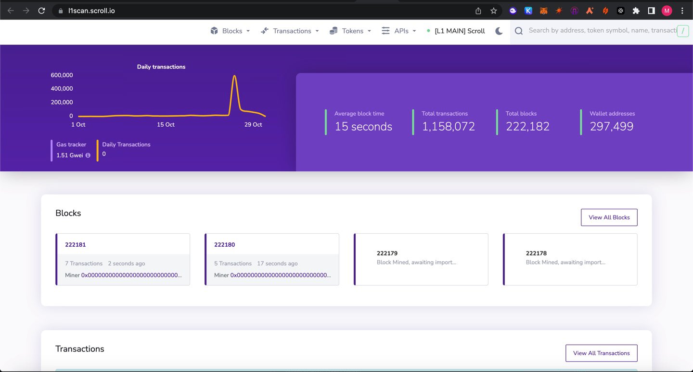Click the site lock icon in address bar
This screenshot has height=372, width=693.
click(60, 11)
